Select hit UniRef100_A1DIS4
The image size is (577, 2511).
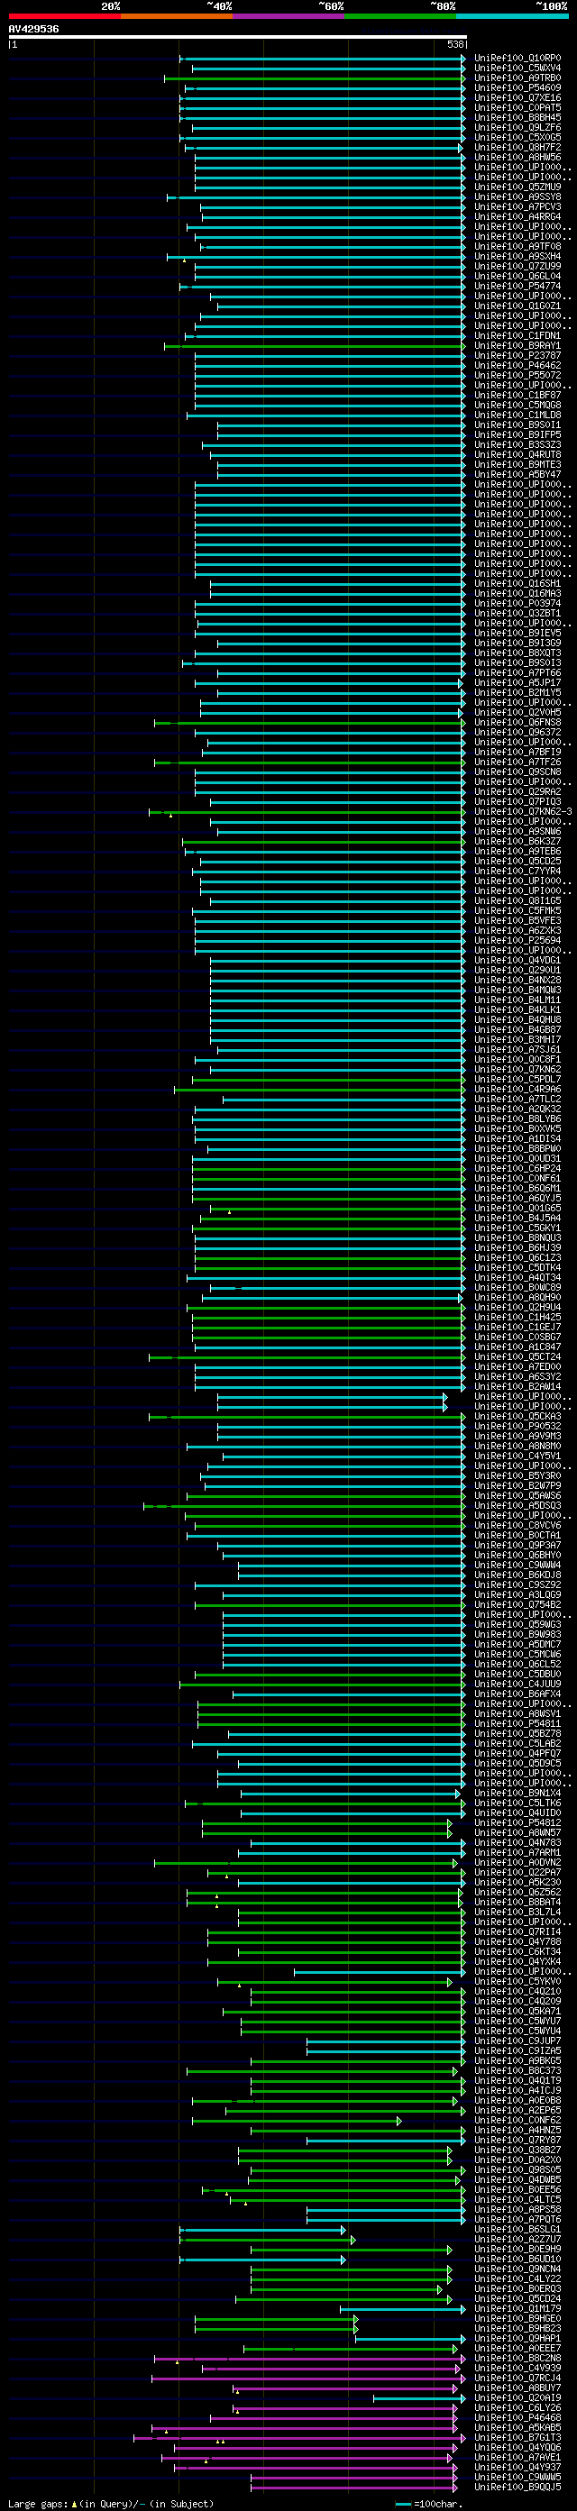(517, 1138)
